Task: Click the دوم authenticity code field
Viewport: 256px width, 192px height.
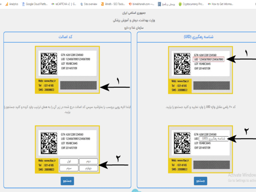Action: click(x=88, y=162)
